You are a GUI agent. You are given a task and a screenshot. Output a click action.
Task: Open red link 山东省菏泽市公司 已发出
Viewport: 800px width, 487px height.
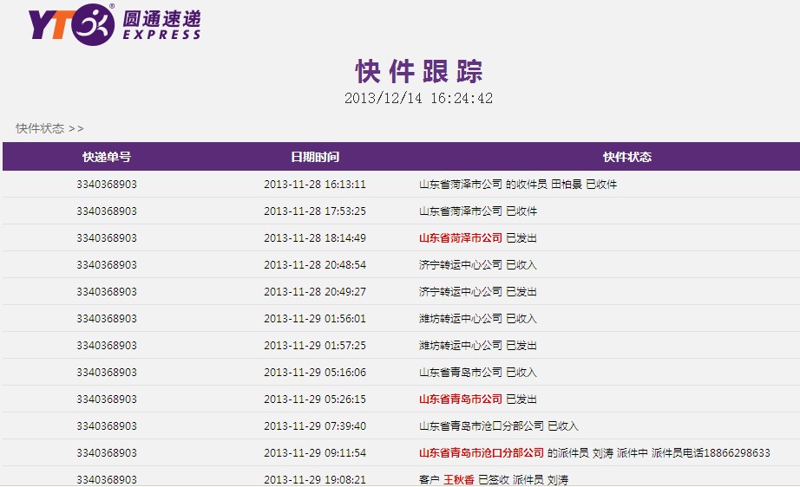(x=461, y=238)
